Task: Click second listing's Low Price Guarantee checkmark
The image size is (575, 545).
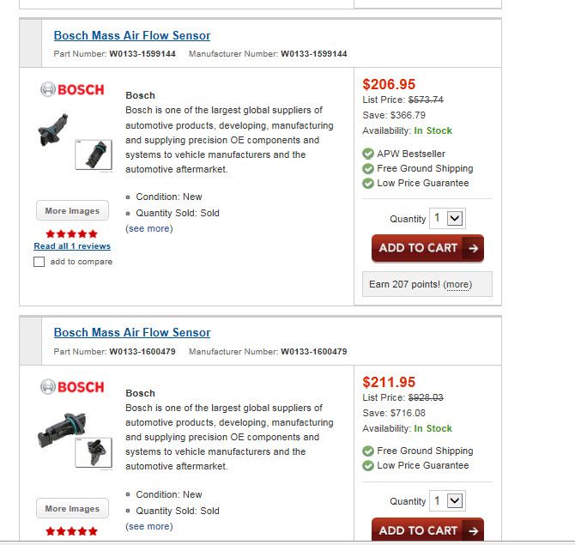Action: tap(368, 466)
